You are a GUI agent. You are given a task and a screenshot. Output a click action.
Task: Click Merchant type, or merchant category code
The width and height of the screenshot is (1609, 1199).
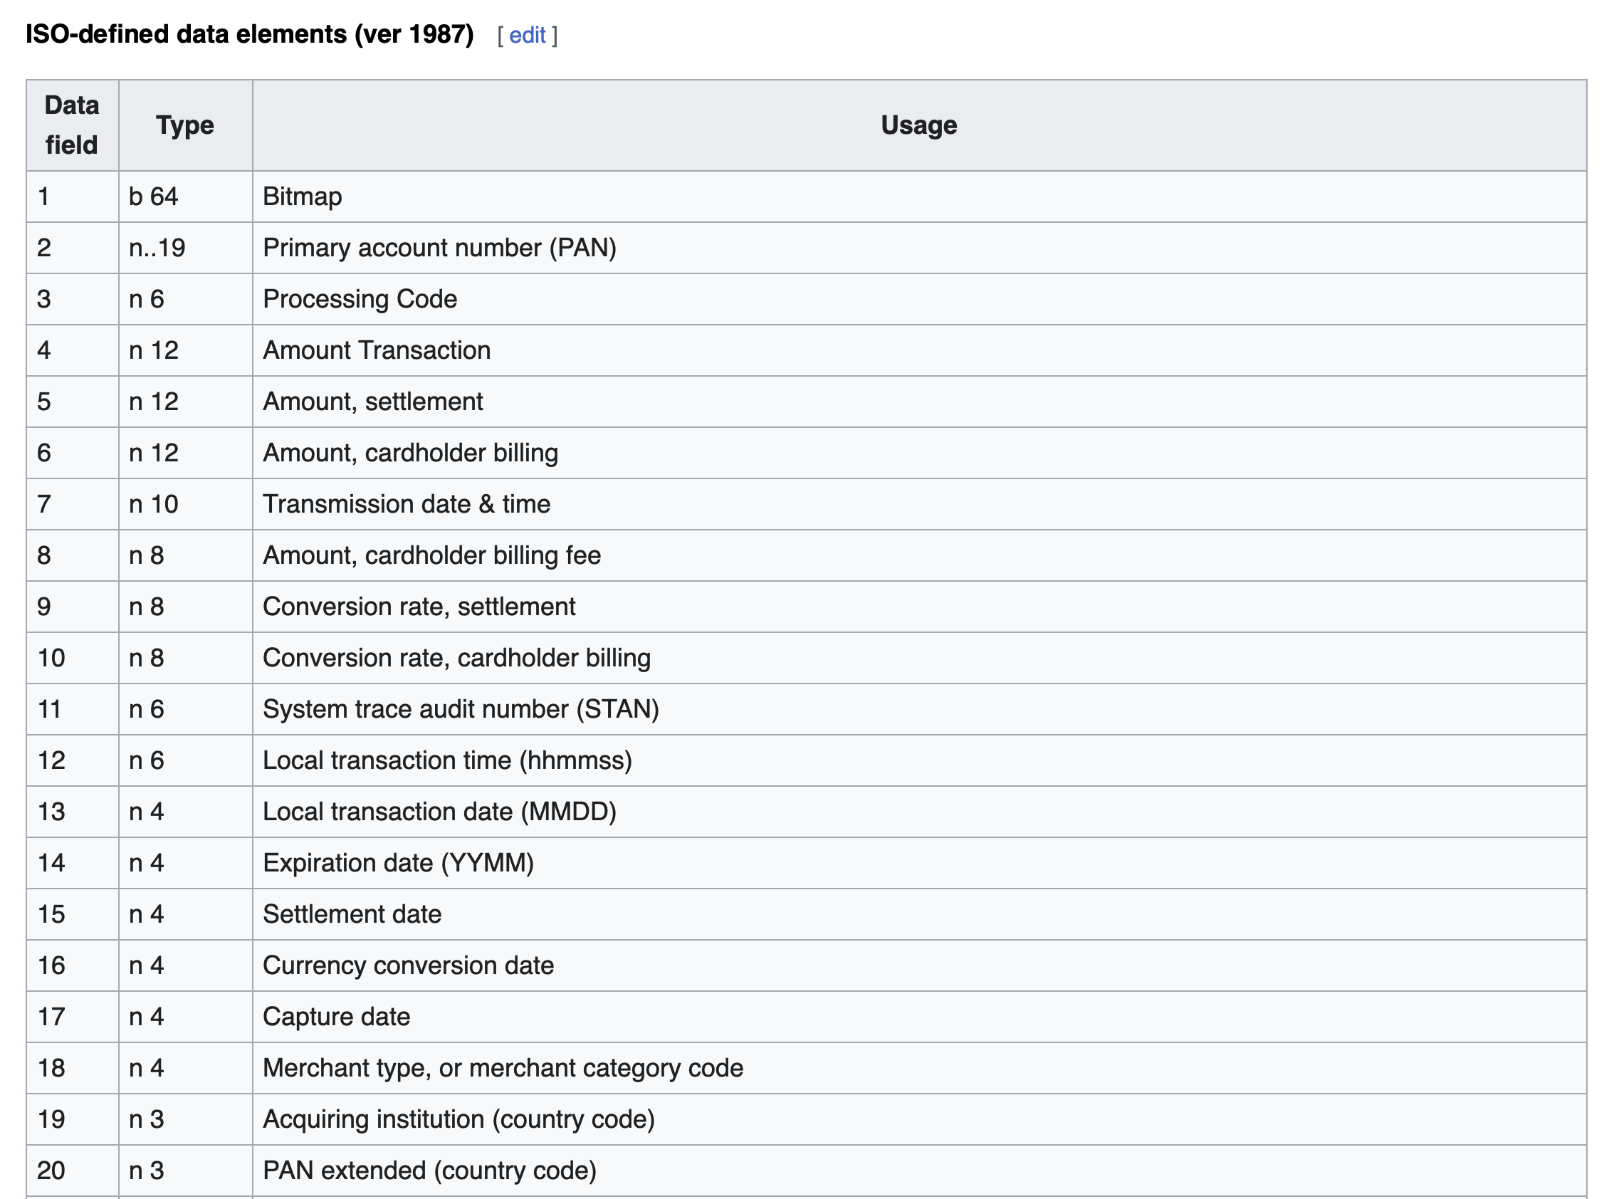click(502, 1069)
